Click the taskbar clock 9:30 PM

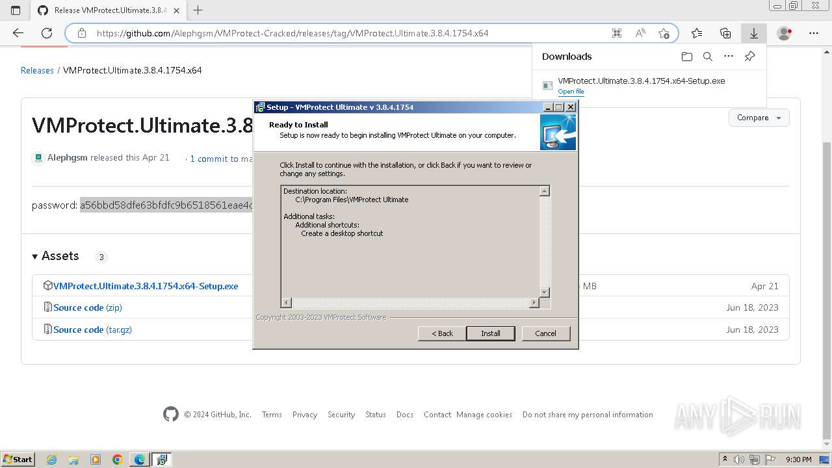tap(798, 460)
